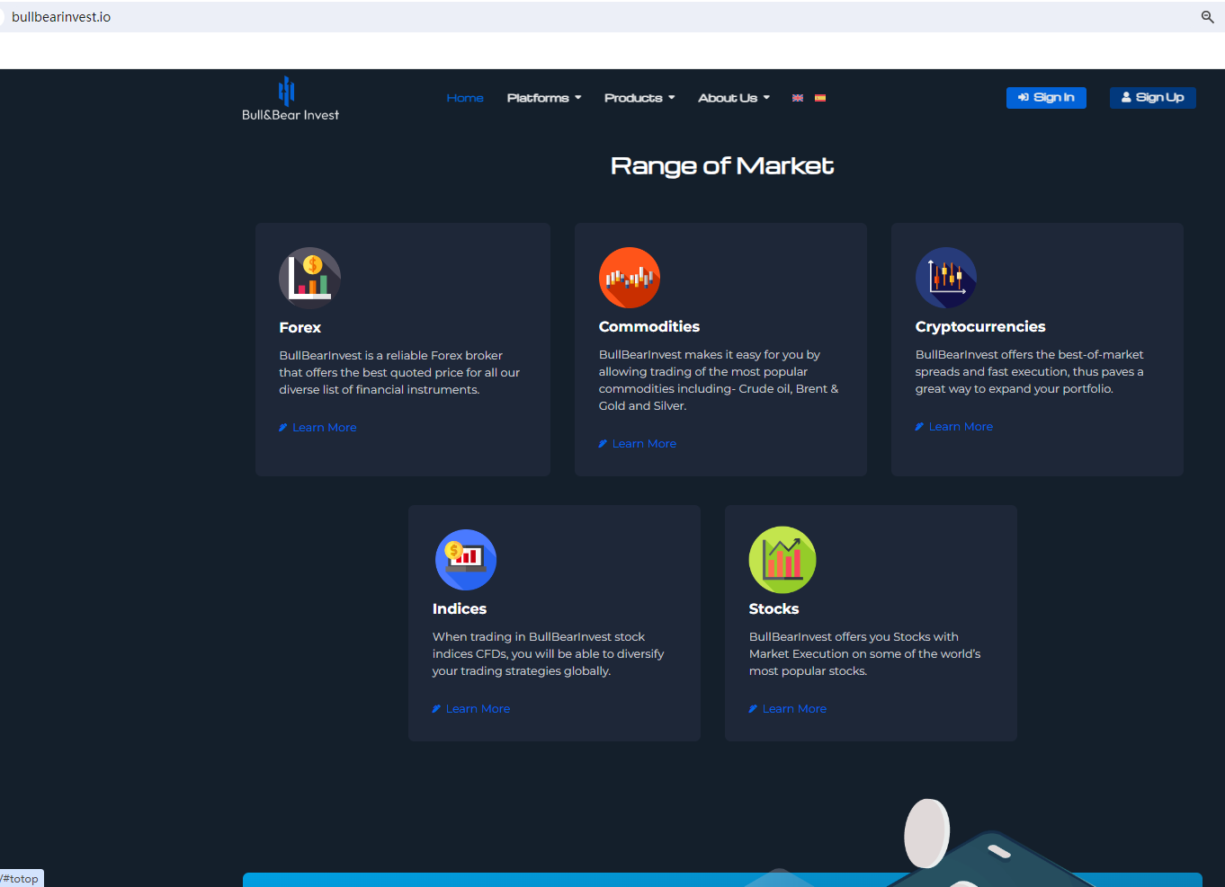Open the About Us dropdown
1225x887 pixels.
(x=733, y=98)
